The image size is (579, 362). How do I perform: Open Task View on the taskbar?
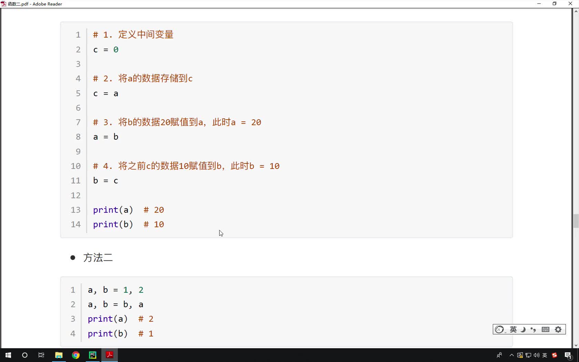41,355
